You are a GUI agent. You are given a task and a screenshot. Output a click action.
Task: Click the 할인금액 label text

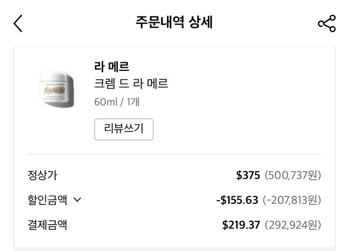tap(47, 200)
